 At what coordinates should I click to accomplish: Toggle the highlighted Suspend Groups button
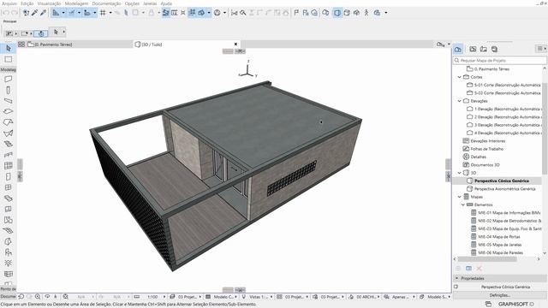tap(192, 13)
